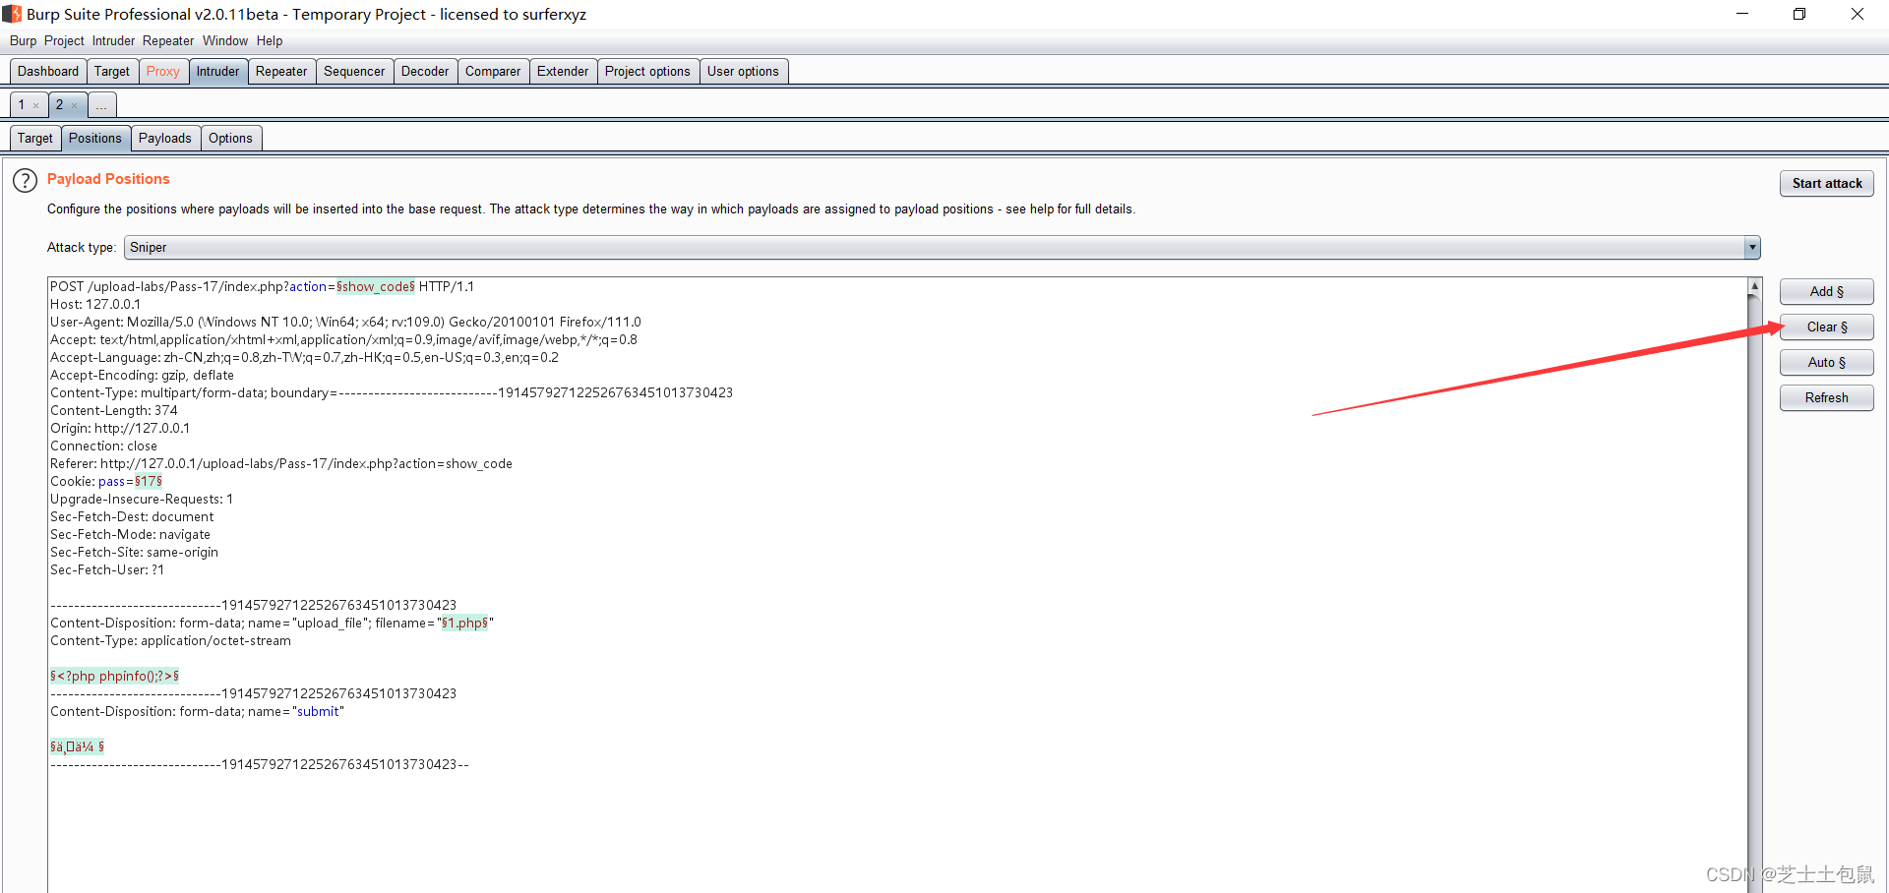
Task: Click the Accept-Encoding: gzip, deflate line
Action: click(142, 375)
